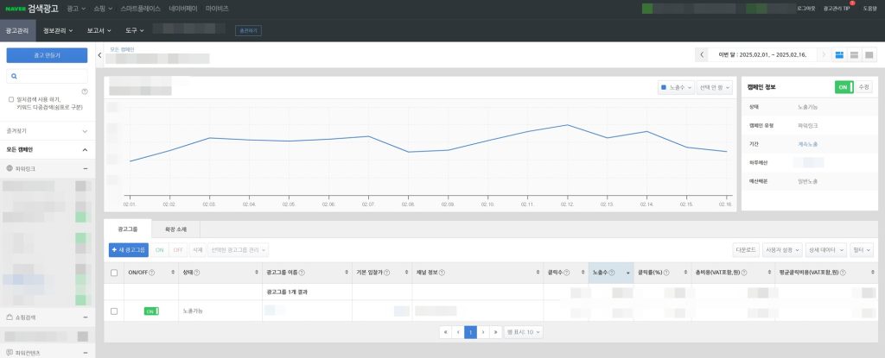This screenshot has height=358, width=885.
Task: Switch to the 확장 소재 tab
Action: tap(175, 229)
